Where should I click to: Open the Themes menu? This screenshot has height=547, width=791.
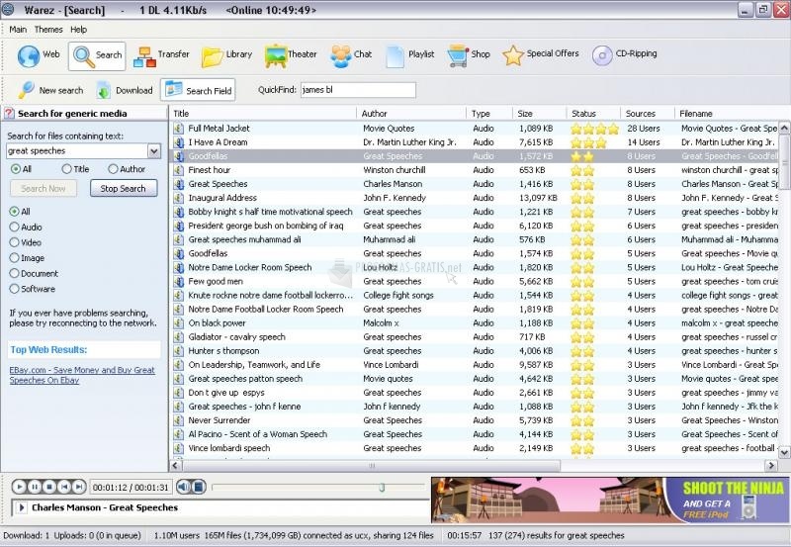click(x=48, y=30)
